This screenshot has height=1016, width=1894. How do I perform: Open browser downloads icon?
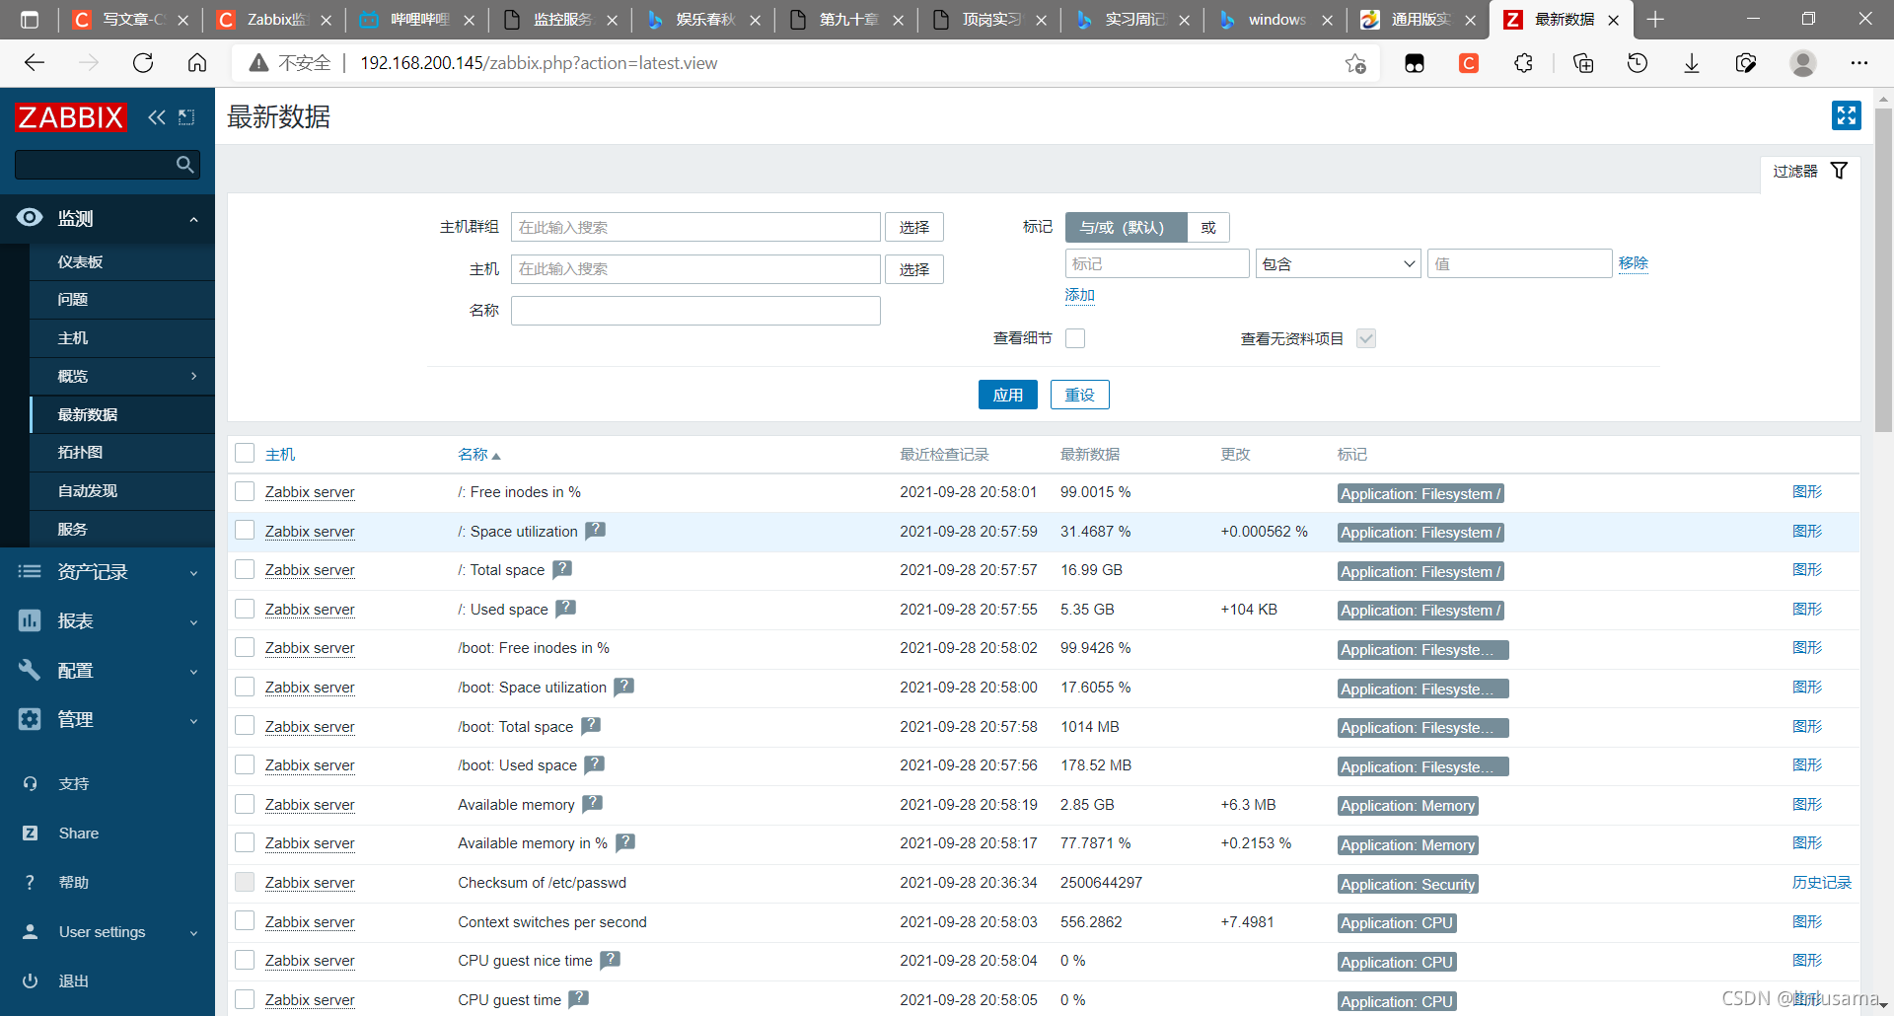tap(1691, 63)
